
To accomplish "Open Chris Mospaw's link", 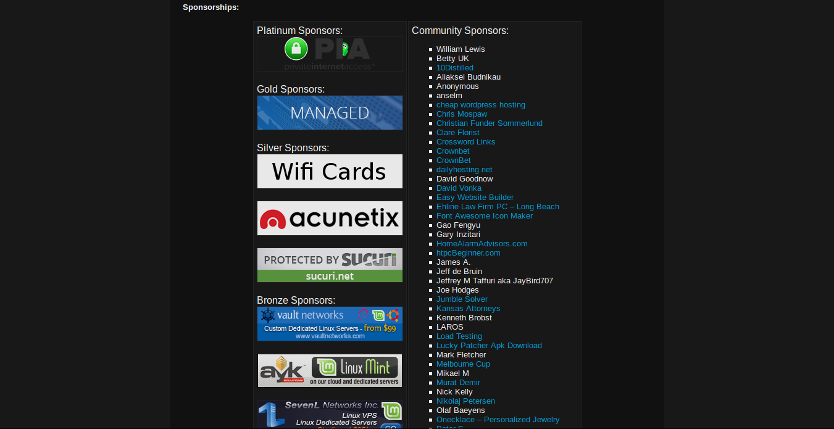I will (462, 114).
